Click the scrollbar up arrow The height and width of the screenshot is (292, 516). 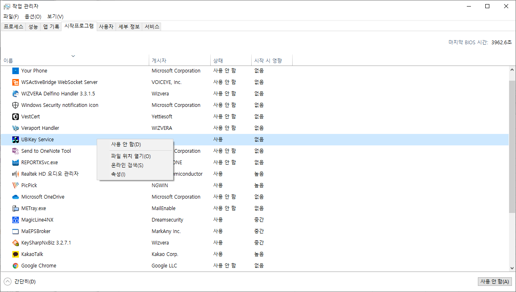pyautogui.click(x=512, y=70)
